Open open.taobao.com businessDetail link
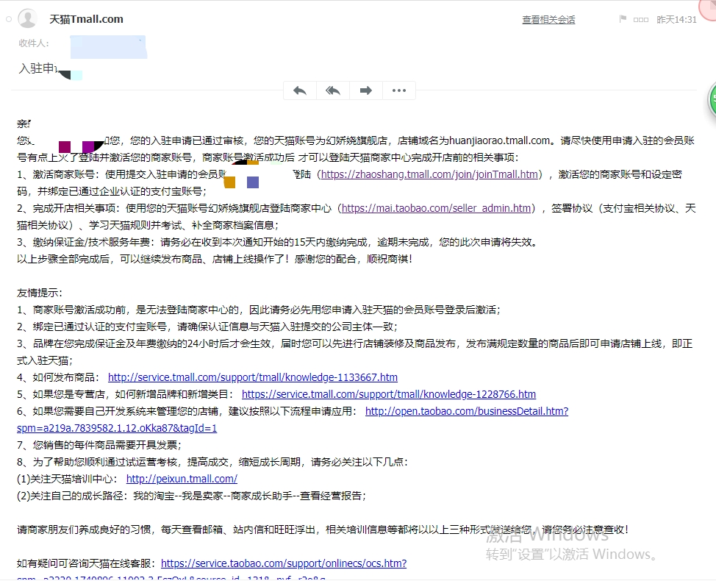This screenshot has width=716, height=581. click(467, 411)
